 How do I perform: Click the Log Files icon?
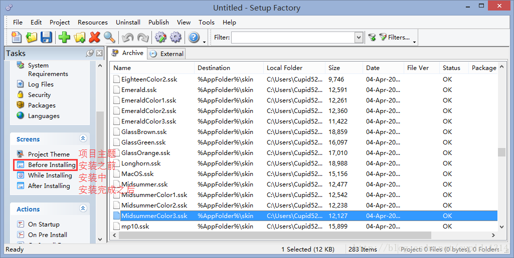pos(21,84)
